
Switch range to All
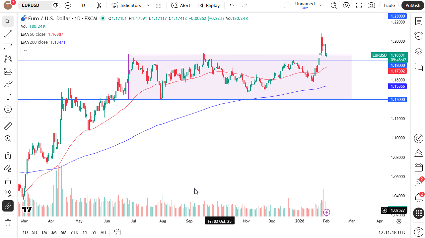[103, 232]
